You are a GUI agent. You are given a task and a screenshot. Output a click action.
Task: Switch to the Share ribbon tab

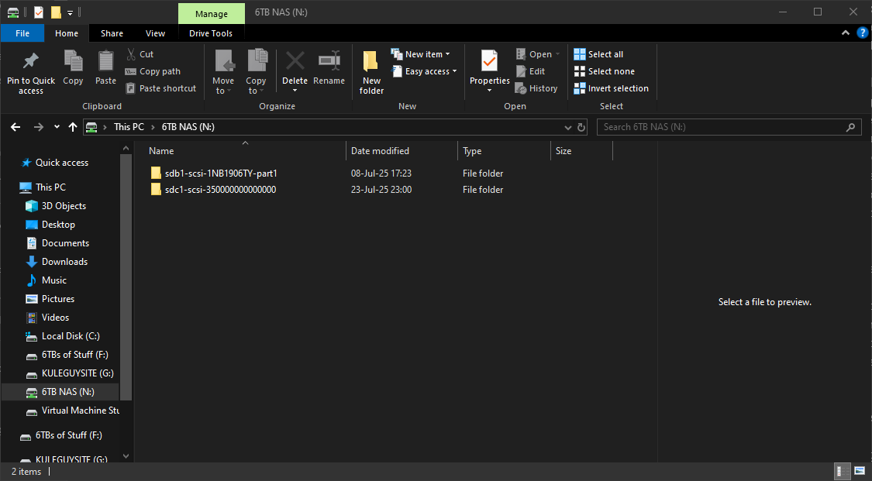click(112, 33)
